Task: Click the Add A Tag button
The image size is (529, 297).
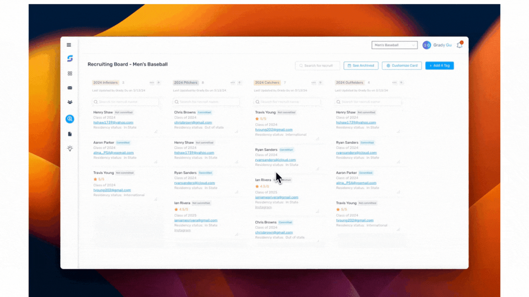Action: [x=439, y=66]
